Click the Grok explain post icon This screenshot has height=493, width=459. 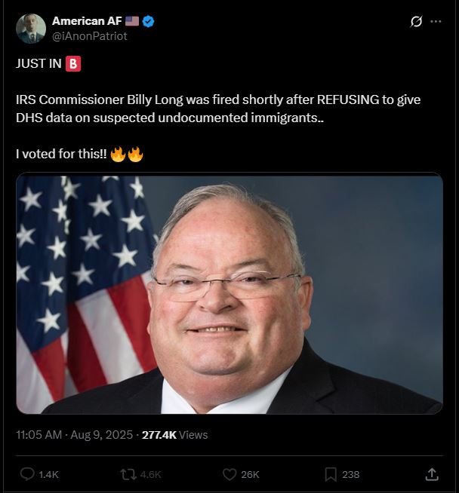416,21
